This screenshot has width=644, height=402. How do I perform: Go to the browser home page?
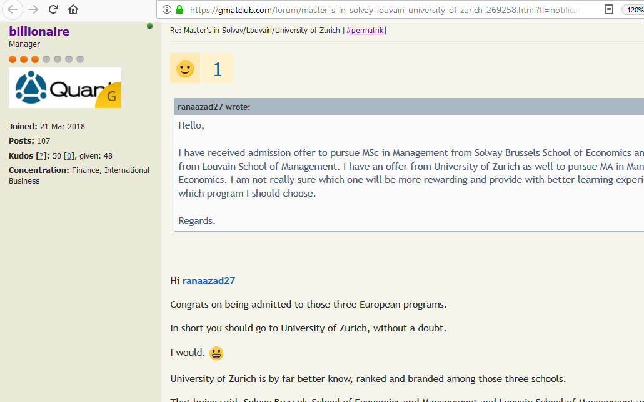pos(73,9)
